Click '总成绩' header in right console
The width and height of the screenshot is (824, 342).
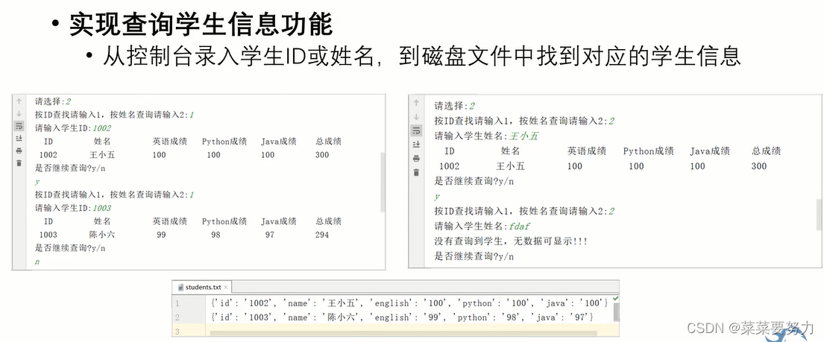point(766,151)
